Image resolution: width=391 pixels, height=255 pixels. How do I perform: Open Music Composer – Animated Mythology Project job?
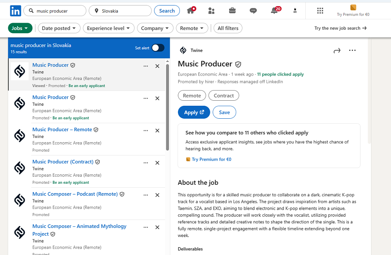tap(79, 230)
